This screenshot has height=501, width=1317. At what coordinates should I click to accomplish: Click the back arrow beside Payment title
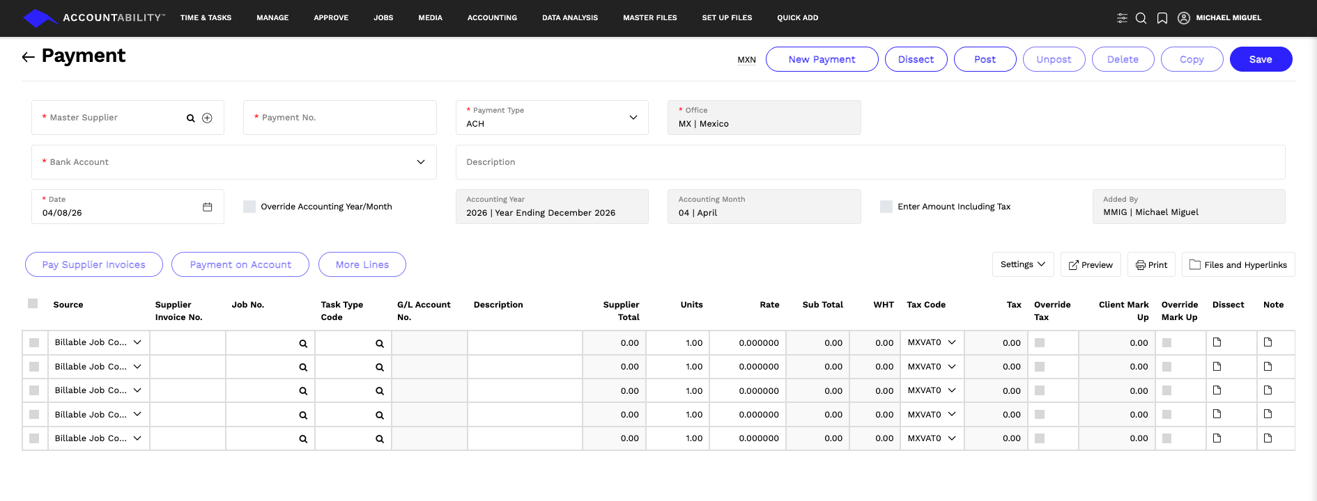click(x=28, y=57)
